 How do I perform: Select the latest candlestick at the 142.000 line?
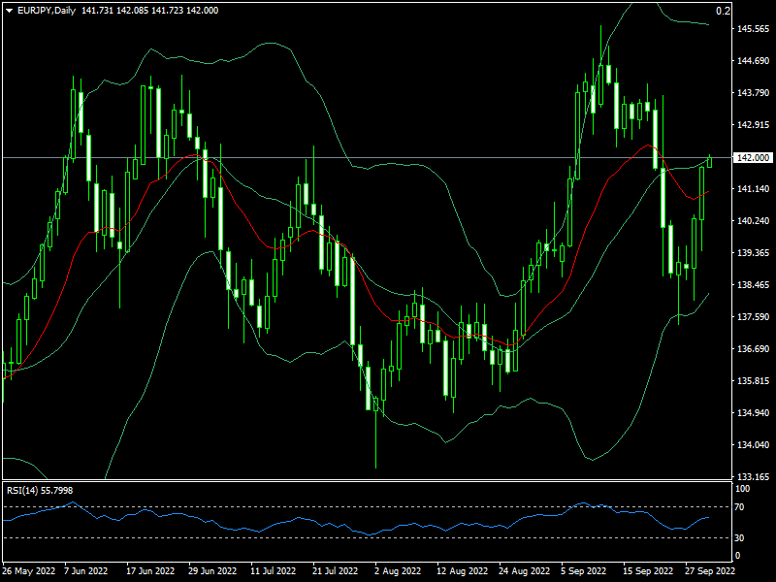710,161
